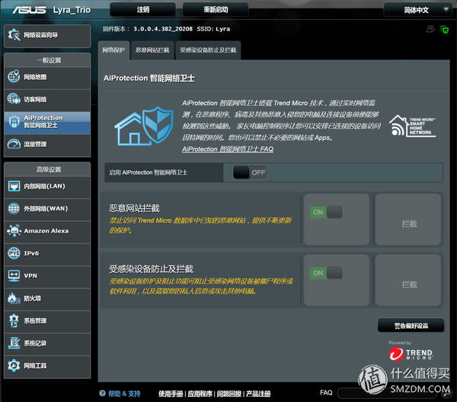Select 网络地图 in the sidebar

tap(47, 78)
